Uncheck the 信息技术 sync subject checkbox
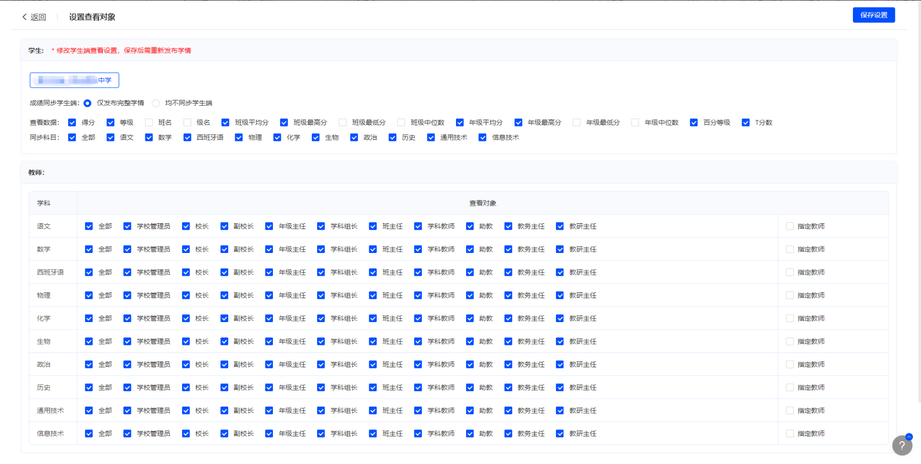The height and width of the screenshot is (464, 921). click(x=483, y=138)
